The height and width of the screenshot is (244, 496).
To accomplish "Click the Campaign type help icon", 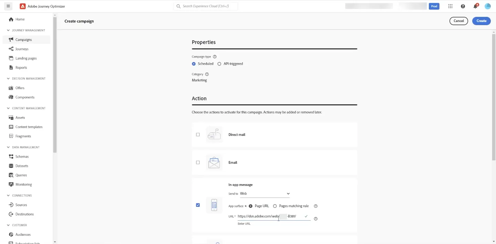I will pyautogui.click(x=215, y=57).
